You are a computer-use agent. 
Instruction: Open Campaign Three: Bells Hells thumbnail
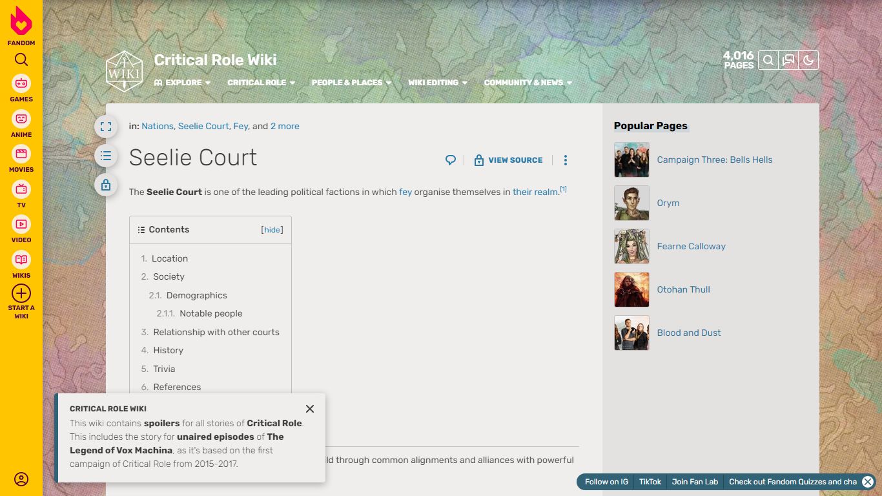point(631,160)
